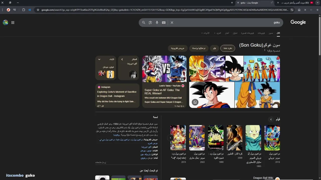Open the three-dot options beside شخصية خيالية

coord(265,50)
